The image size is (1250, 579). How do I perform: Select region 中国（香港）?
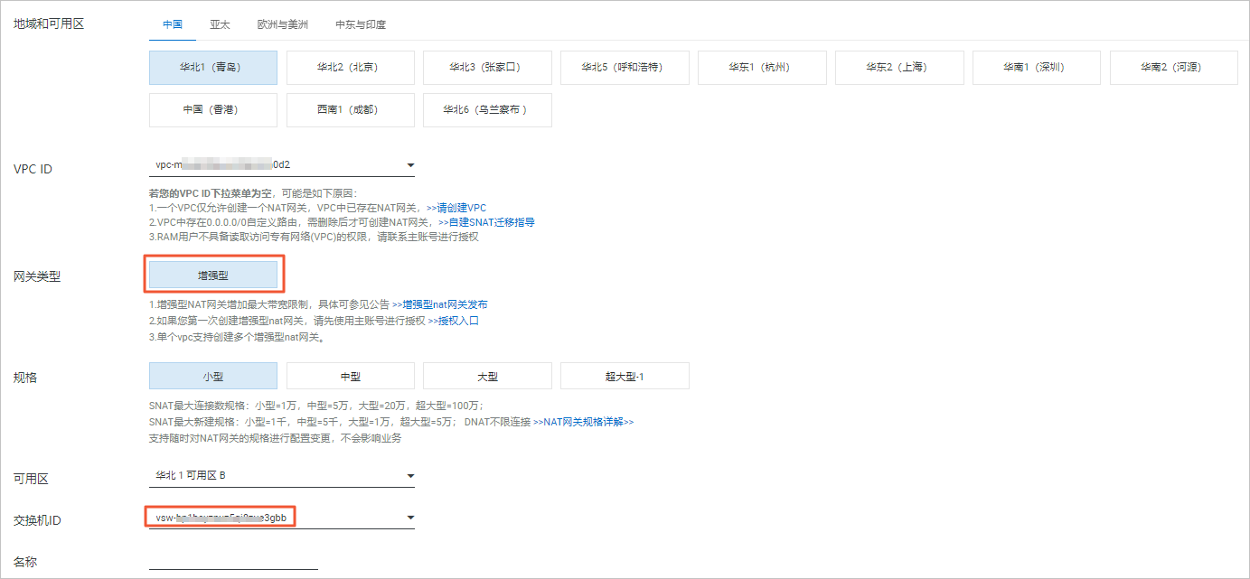pyautogui.click(x=213, y=110)
